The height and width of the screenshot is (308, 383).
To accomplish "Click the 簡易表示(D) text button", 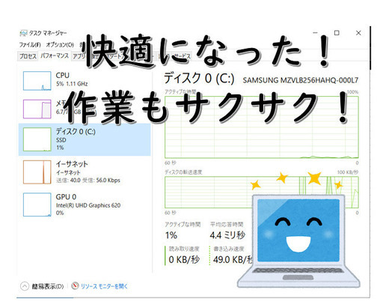I will click(x=48, y=286).
